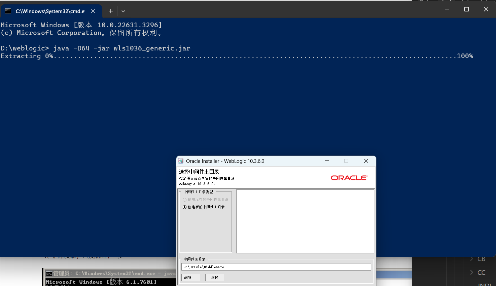Click the 重置 reset button
Screen dimensions: 496x286
pos(215,278)
